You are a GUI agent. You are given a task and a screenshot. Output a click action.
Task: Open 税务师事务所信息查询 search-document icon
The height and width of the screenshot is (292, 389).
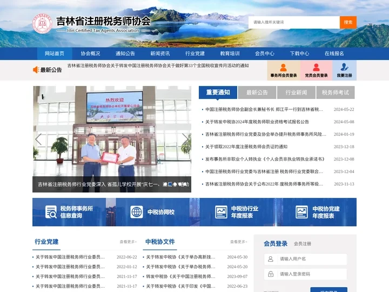(x=51, y=212)
